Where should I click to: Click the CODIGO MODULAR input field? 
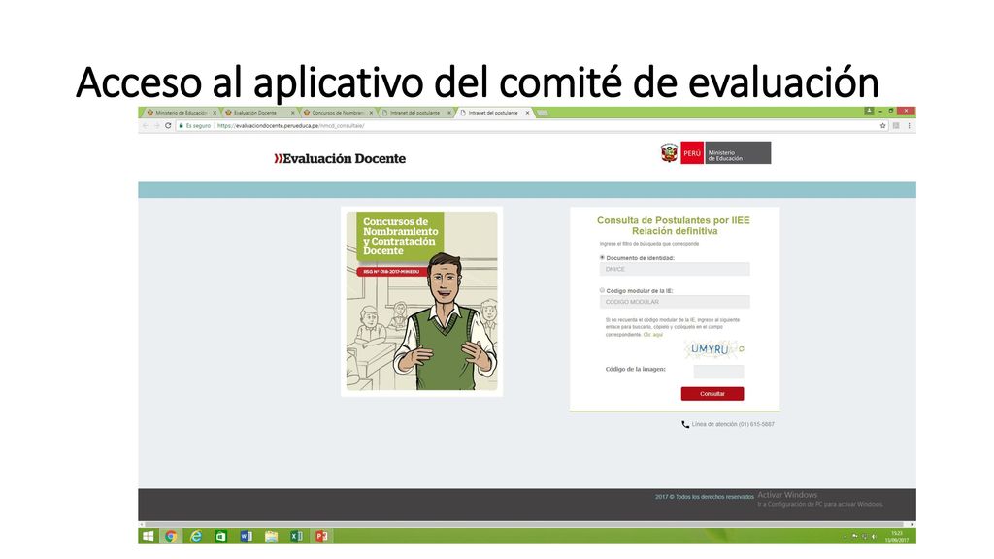click(675, 302)
